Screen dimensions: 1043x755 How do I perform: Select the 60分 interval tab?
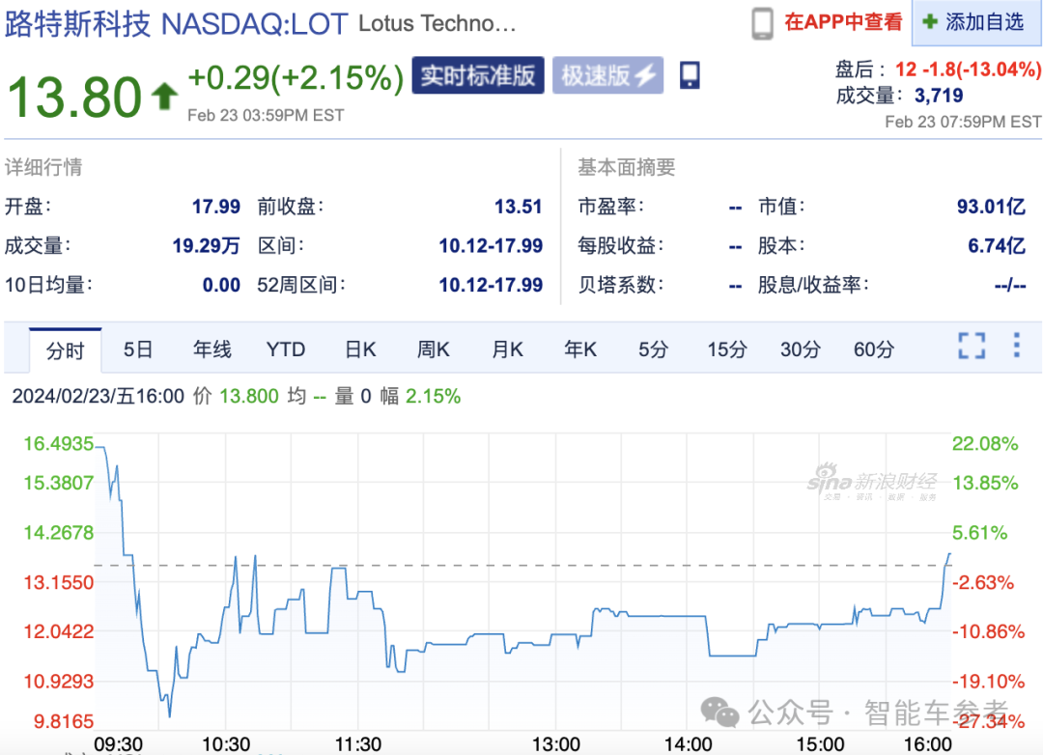coord(873,350)
